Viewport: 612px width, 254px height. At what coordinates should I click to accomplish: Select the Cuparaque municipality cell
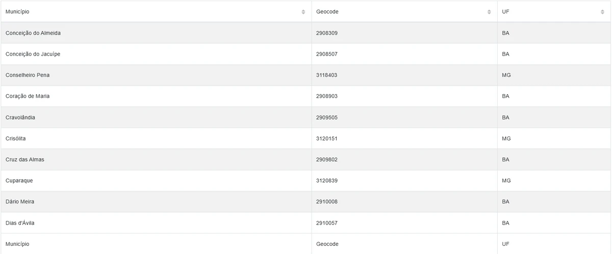point(19,181)
